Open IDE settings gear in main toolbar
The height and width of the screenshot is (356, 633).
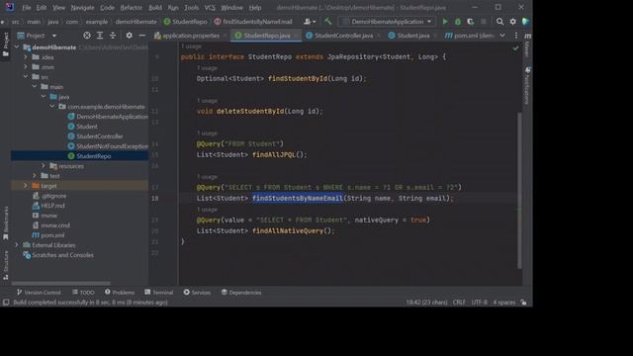[x=512, y=22]
